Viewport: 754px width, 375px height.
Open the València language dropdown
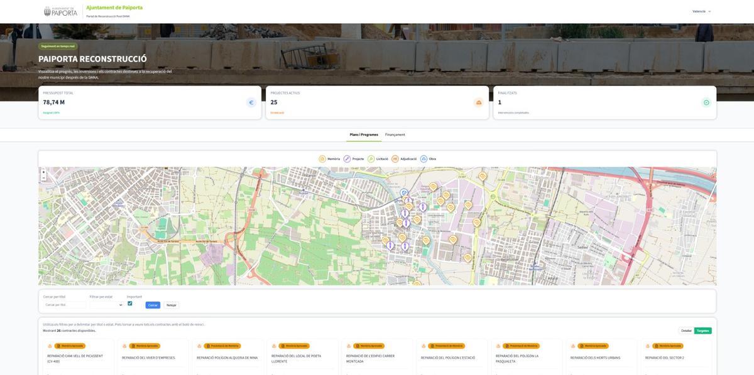coord(699,10)
